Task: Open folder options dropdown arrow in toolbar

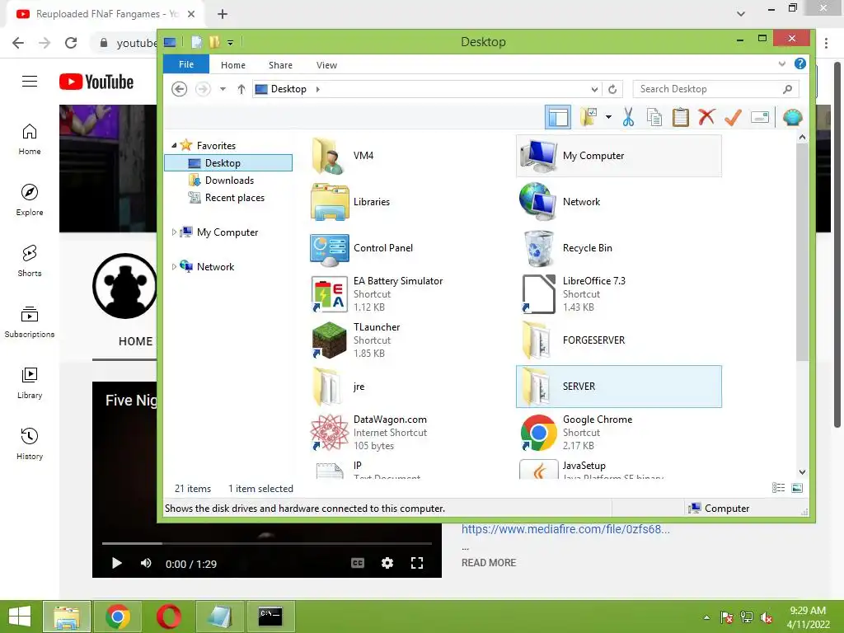Action: click(608, 117)
